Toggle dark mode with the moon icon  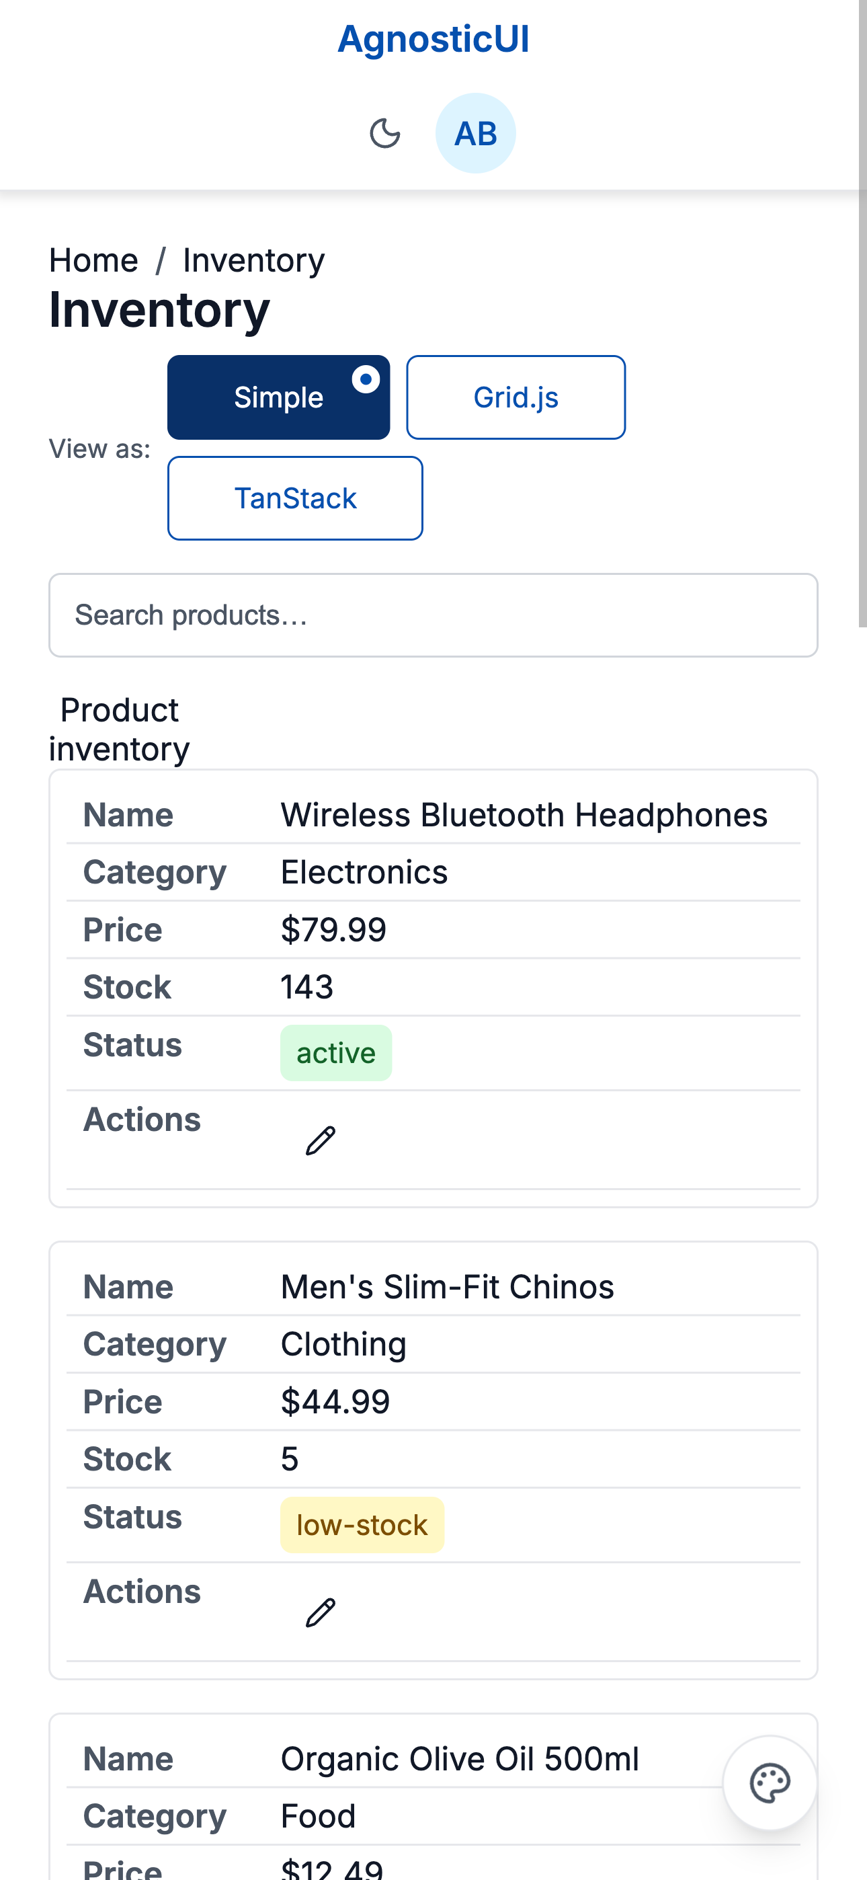[x=385, y=134]
